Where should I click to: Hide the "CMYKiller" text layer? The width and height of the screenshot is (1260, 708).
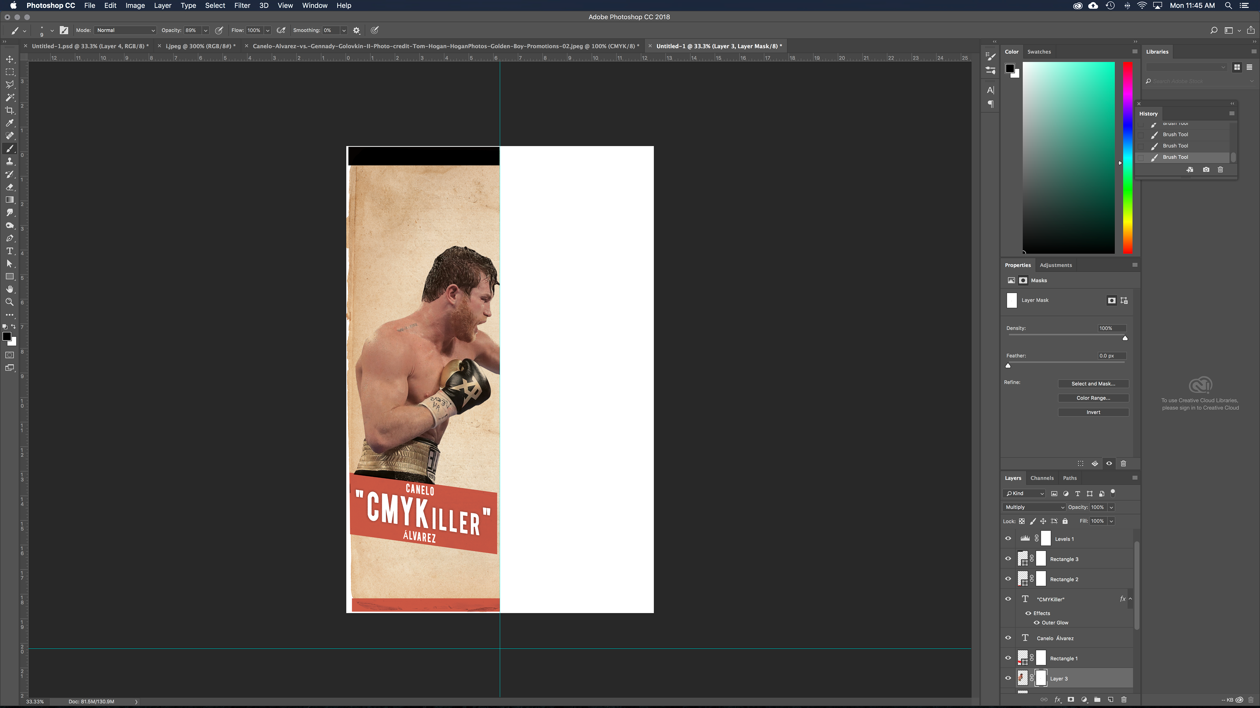1008,599
